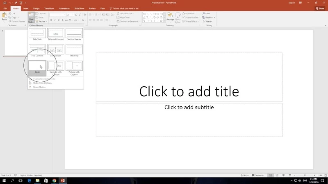Choose the Title Only layout thumbnail
Viewport: 328px width, 184px height.
pos(74,49)
